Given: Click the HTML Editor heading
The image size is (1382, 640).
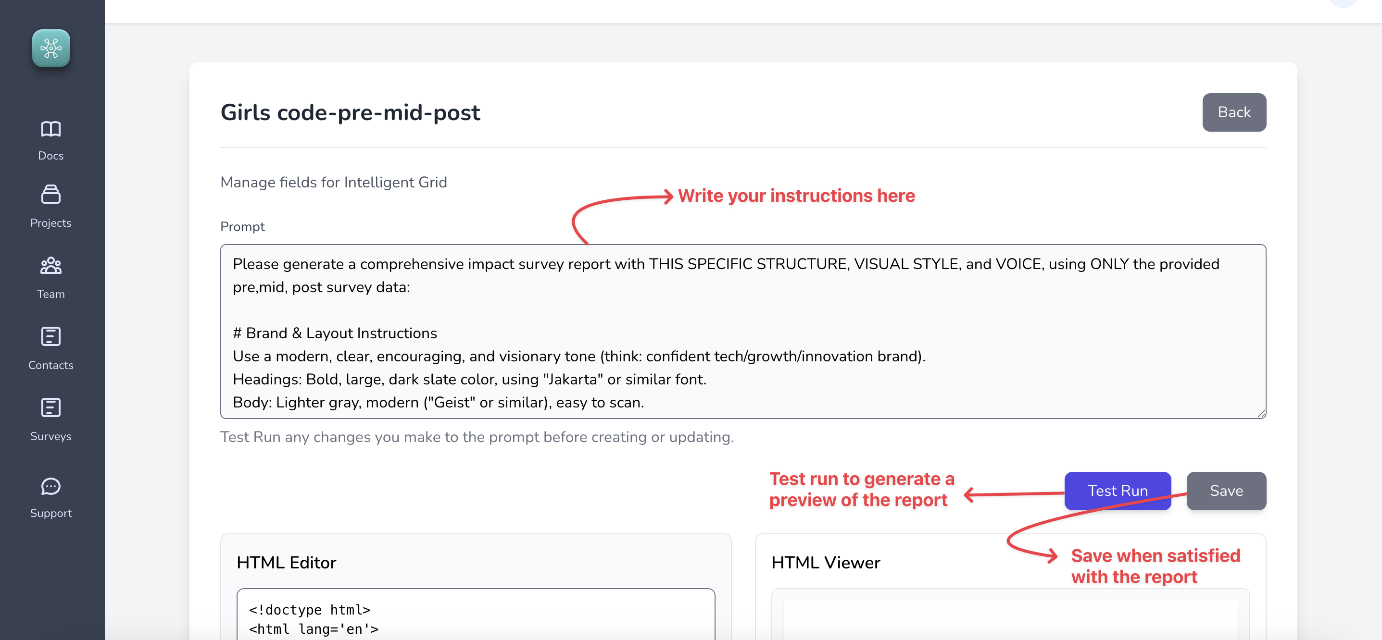Looking at the screenshot, I should tap(286, 562).
